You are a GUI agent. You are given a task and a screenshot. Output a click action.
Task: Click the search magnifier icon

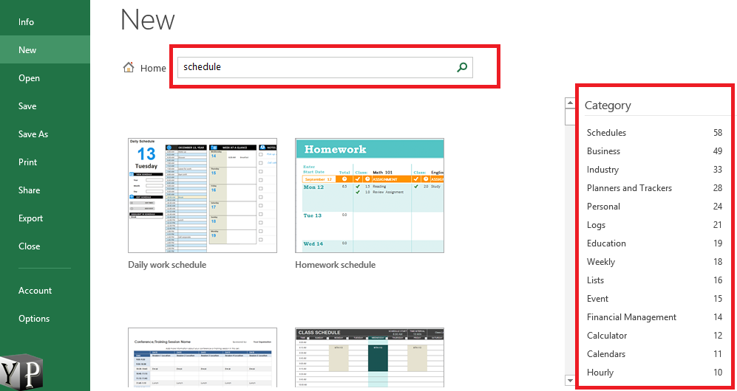(x=462, y=67)
